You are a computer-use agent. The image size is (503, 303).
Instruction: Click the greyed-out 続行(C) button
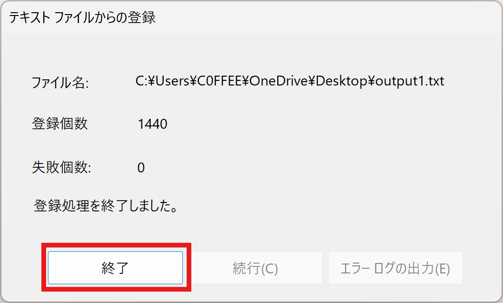point(255,268)
